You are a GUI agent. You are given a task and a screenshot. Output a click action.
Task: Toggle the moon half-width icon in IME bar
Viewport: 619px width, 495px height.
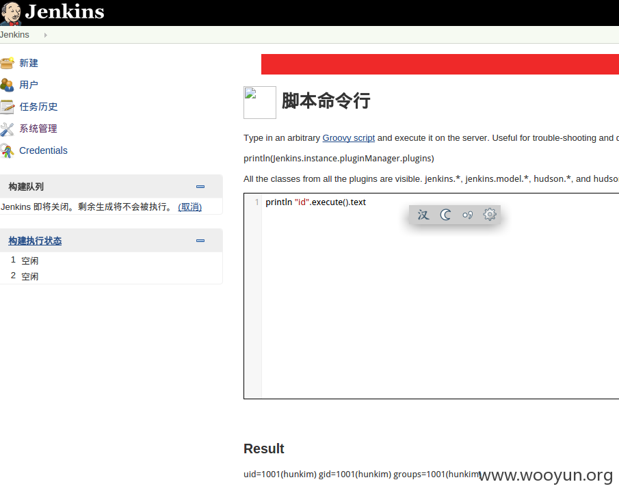click(x=445, y=215)
